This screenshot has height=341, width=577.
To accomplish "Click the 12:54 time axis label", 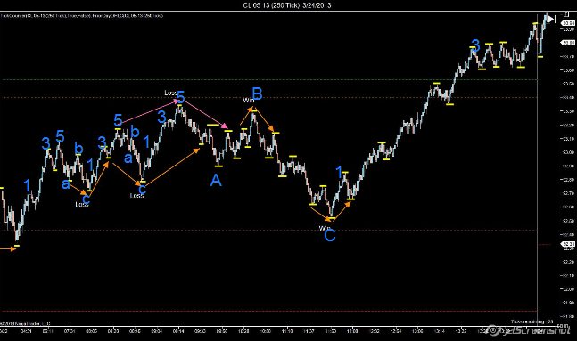I will tap(396, 331).
